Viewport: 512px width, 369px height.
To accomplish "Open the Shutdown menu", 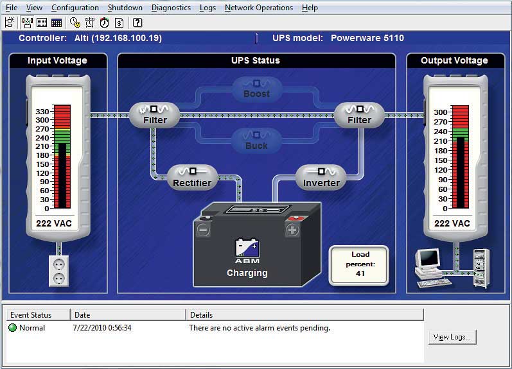I will (x=125, y=8).
